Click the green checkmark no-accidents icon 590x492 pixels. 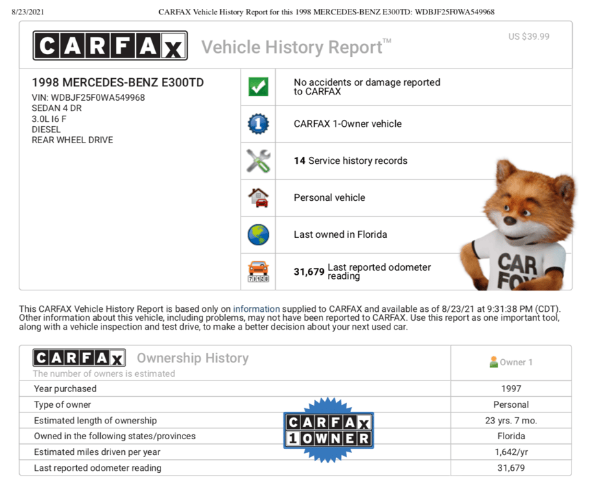click(258, 87)
